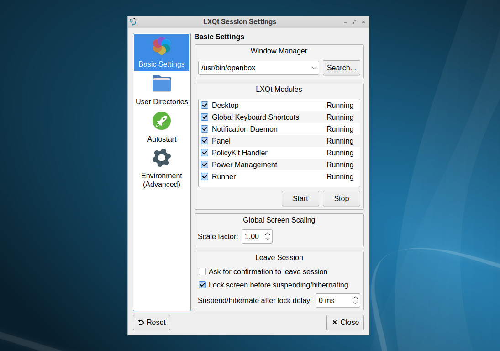This screenshot has height=351, width=500.
Task: Select the PolicyKit Handler row name
Action: [x=239, y=153]
